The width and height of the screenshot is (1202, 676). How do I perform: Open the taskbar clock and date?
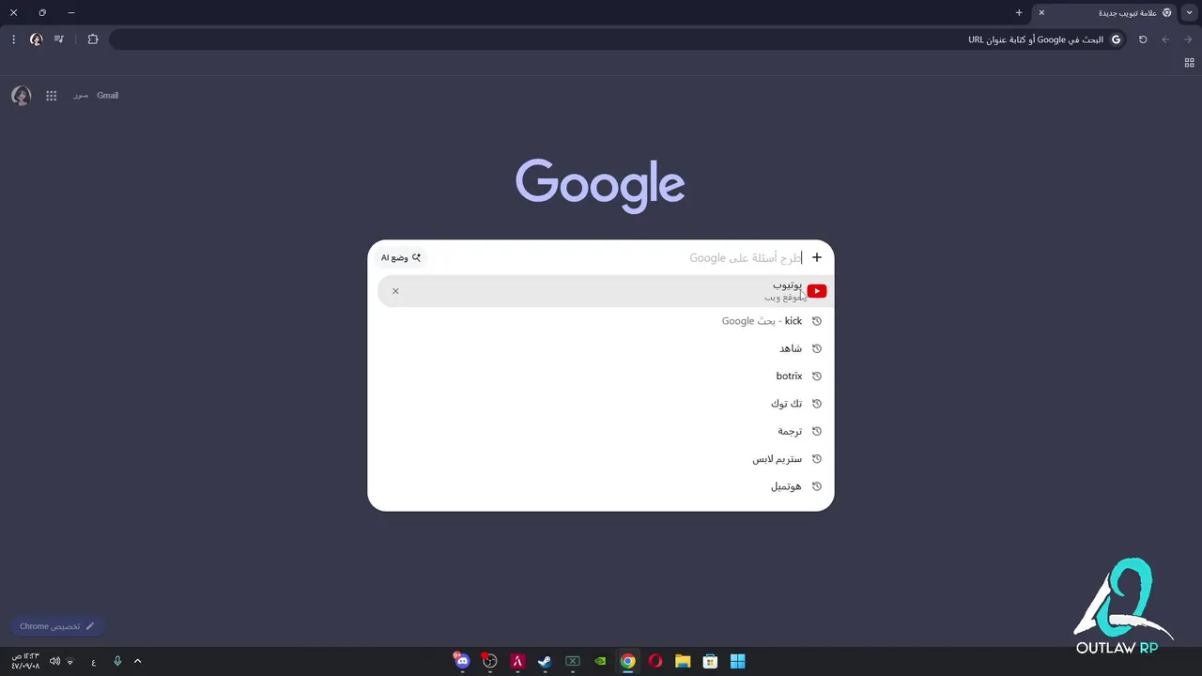coord(25,661)
